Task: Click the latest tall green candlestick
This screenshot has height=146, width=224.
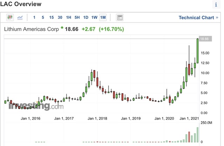Action: tap(198, 51)
